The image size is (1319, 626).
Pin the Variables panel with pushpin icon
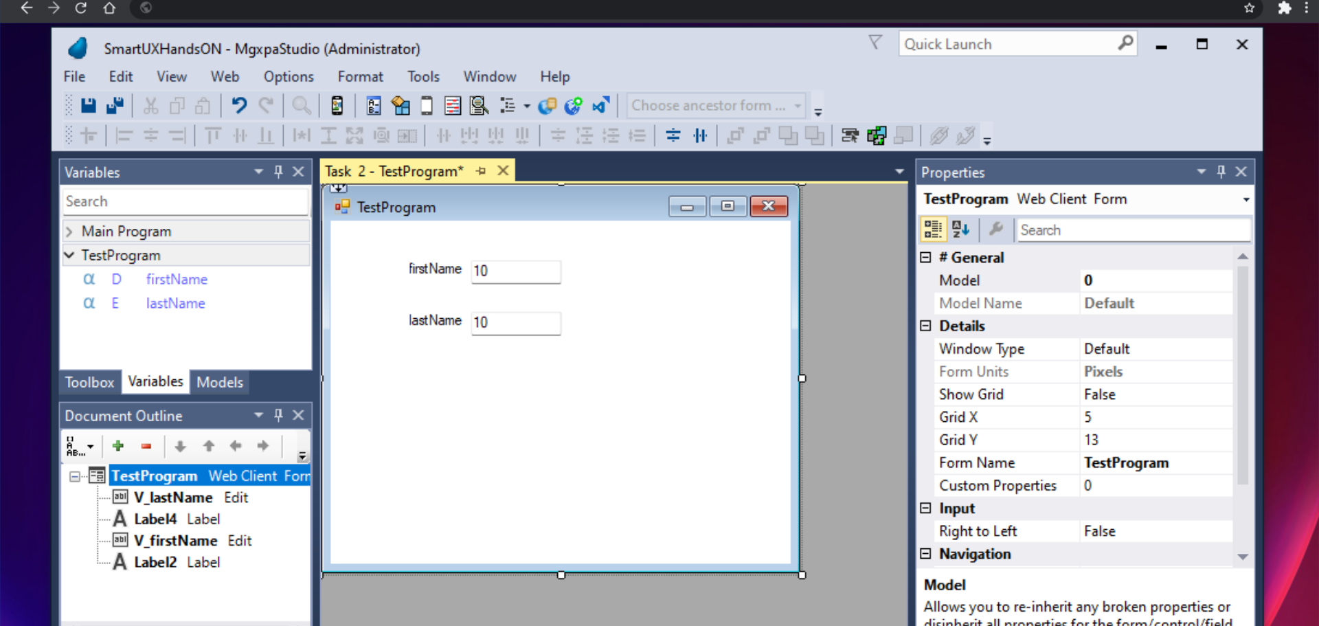(278, 172)
